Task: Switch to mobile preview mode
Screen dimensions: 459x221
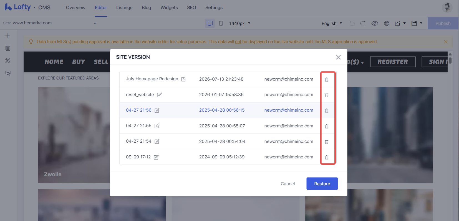Action: pyautogui.click(x=221, y=23)
